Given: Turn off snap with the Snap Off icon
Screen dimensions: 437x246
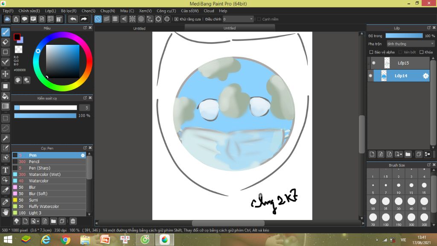Looking at the screenshot, I should (x=98, y=19).
